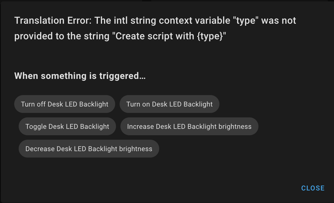
Task: Click the "When something is triggered…" heading
Action: click(x=80, y=76)
